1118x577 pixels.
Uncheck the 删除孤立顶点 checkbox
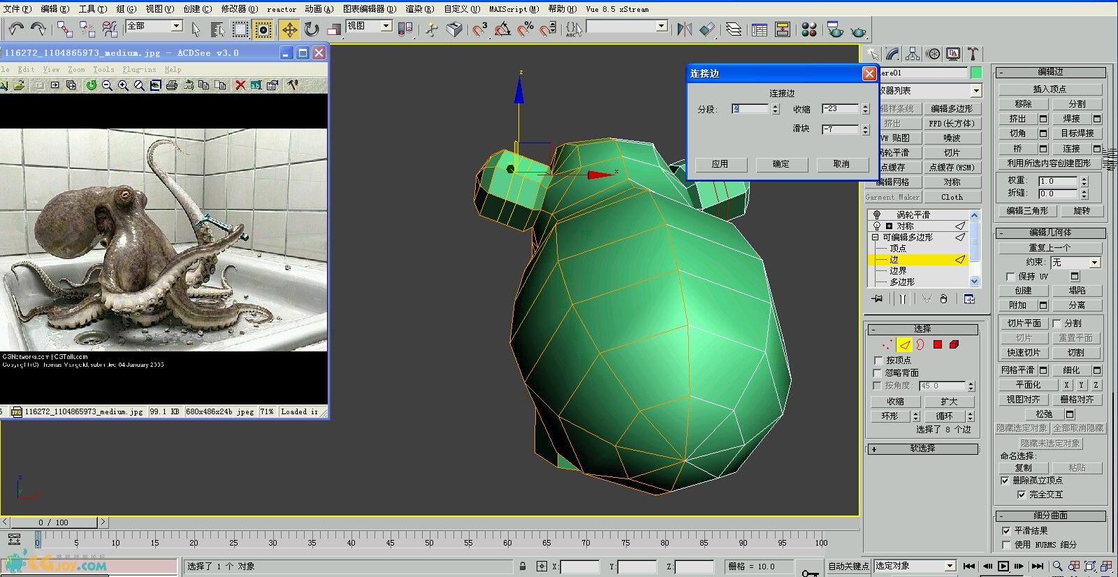pos(1005,481)
